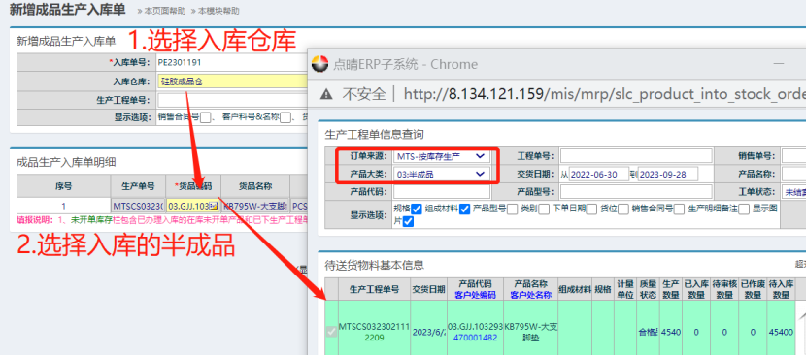The image size is (806, 356).
Task: Click the 生产工程单号 field in main form
Action: click(232, 100)
